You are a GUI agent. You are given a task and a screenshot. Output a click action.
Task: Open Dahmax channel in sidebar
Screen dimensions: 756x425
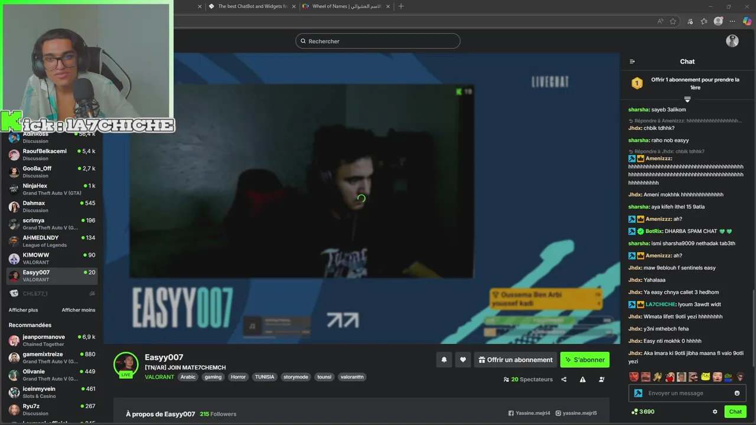[52, 207]
